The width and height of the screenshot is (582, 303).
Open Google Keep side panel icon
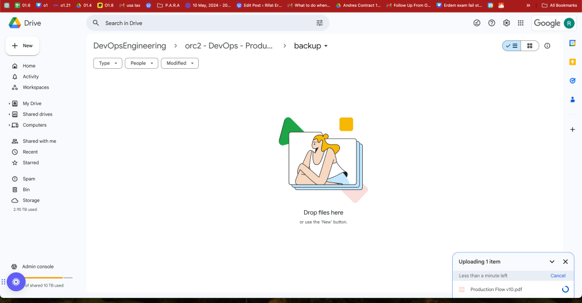click(572, 62)
